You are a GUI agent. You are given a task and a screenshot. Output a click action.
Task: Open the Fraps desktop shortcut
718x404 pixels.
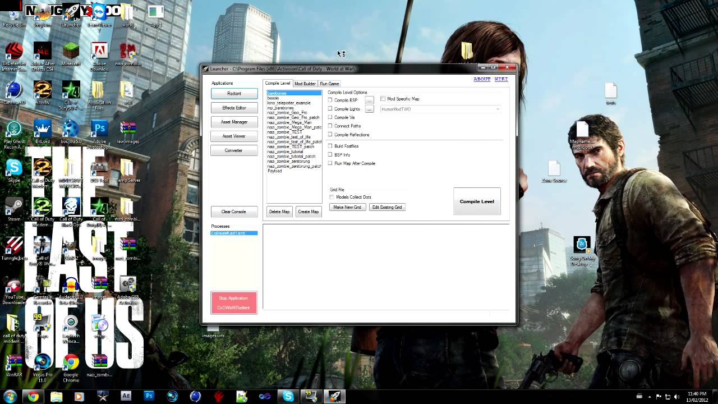[x=43, y=325]
